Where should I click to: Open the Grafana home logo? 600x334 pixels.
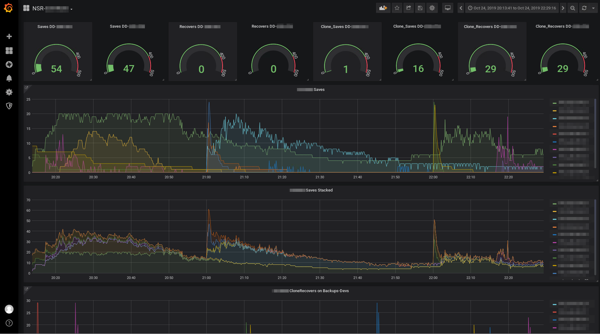tap(9, 8)
